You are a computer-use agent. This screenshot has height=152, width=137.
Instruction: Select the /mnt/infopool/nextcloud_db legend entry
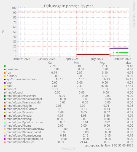23,102
